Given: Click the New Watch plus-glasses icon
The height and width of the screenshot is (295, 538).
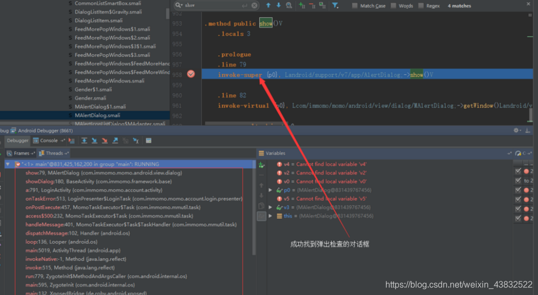Looking at the screenshot, I should click(x=261, y=165).
